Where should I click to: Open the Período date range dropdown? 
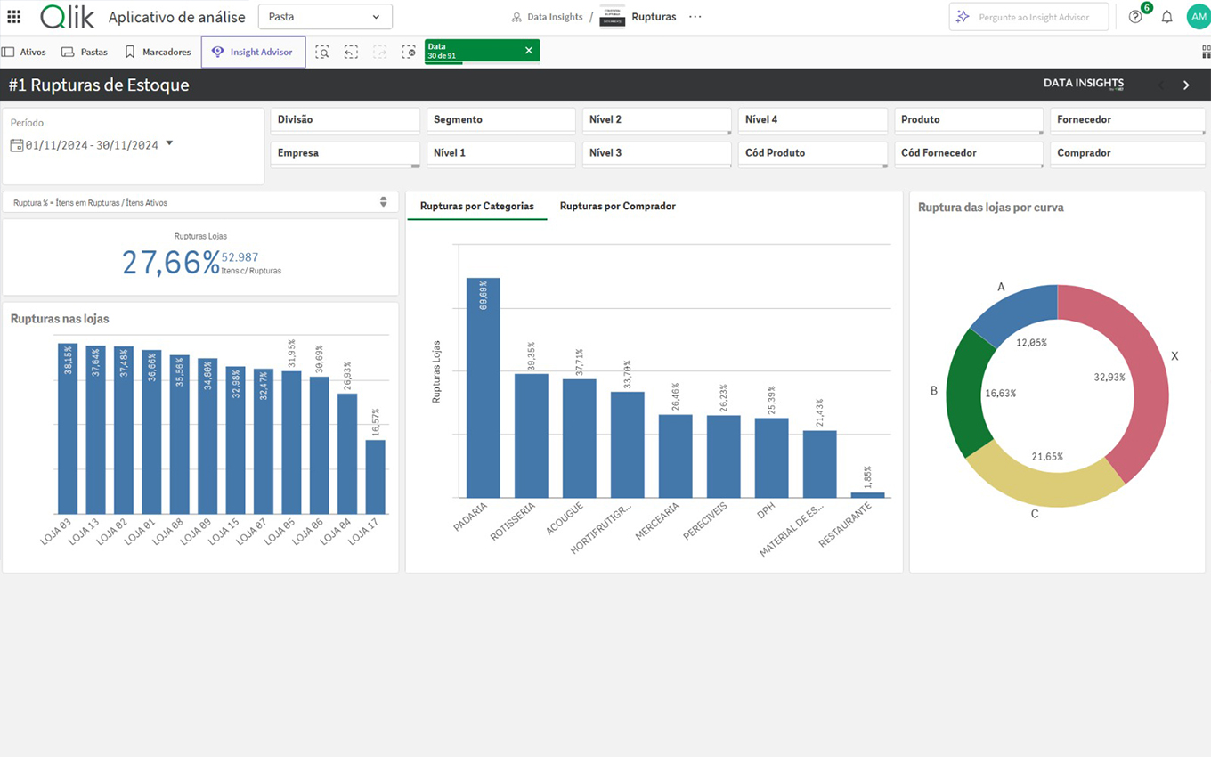[x=169, y=144]
